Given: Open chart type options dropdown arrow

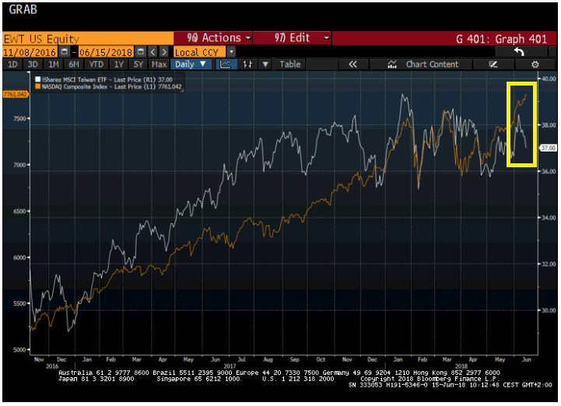Looking at the screenshot, I should coord(265,65).
